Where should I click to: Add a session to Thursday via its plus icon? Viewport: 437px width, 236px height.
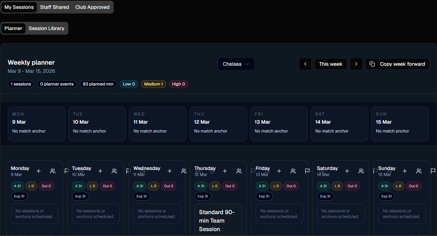coord(225,171)
